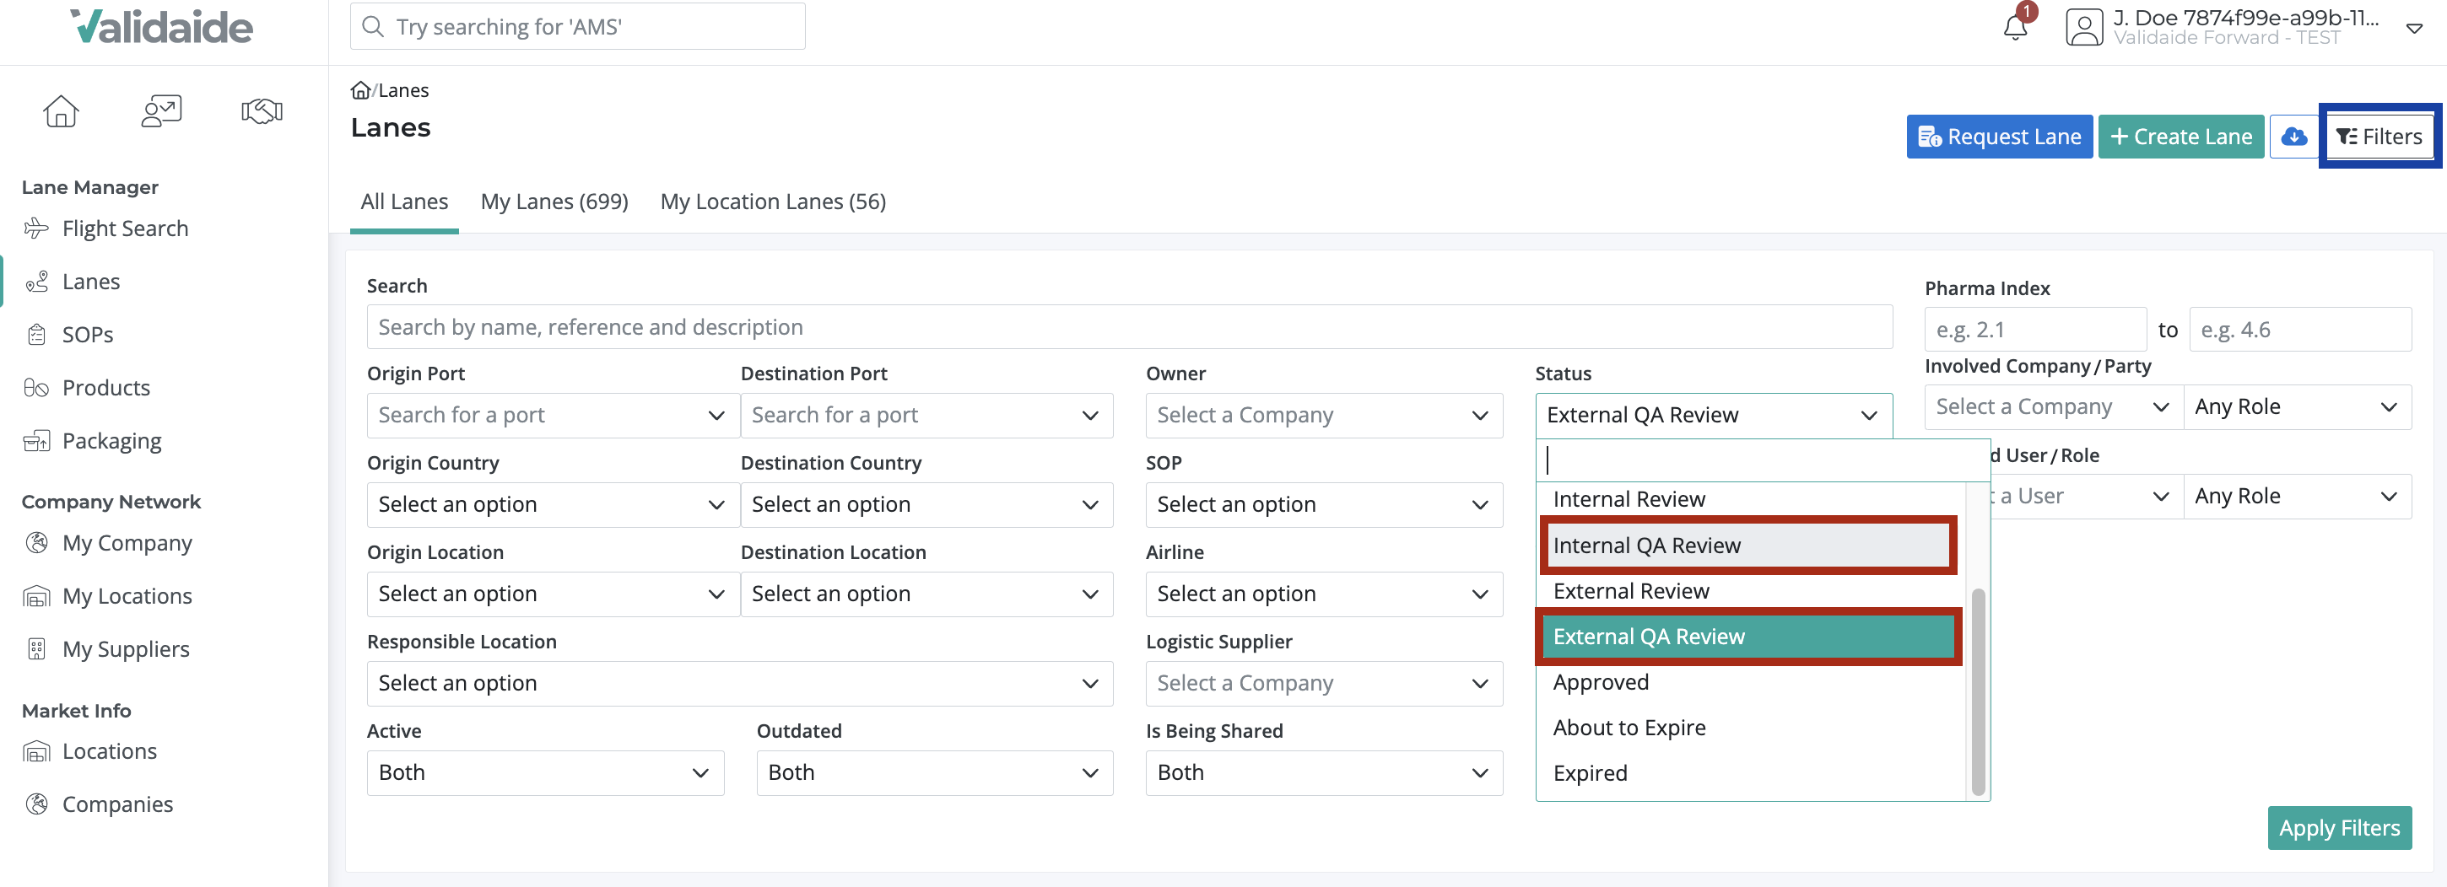Click the Pharma Index maximum field
Viewport: 2447px width, 887px height.
(2300, 331)
